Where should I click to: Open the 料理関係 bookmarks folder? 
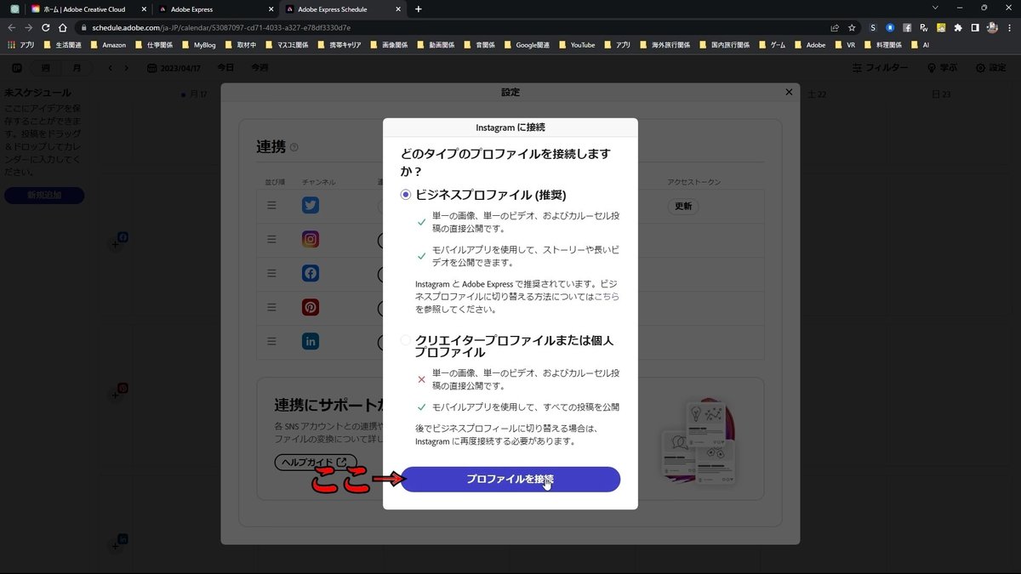(x=885, y=44)
